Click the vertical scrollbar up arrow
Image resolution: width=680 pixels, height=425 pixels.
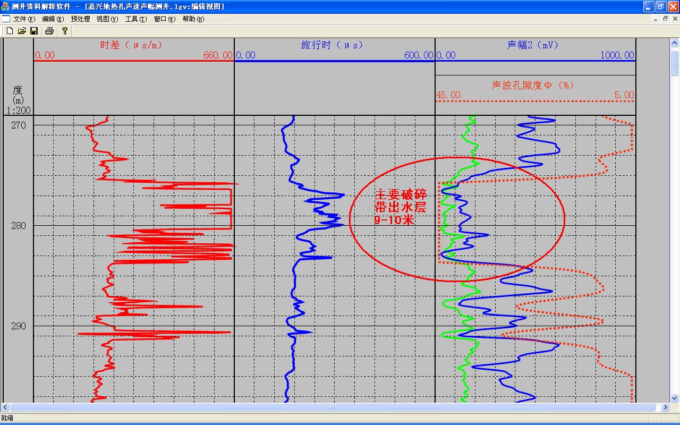tap(675, 42)
